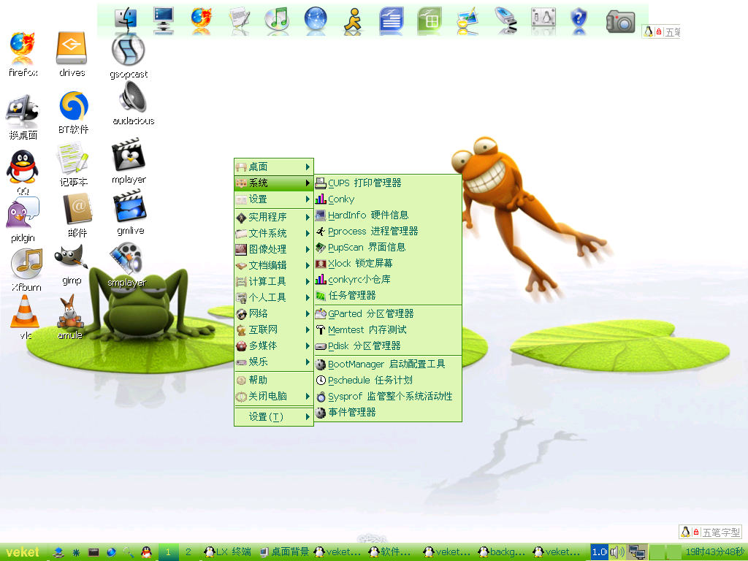This screenshot has width=748, height=561.
Task: Open Pprocess 进程管理器
Action: [x=388, y=232]
